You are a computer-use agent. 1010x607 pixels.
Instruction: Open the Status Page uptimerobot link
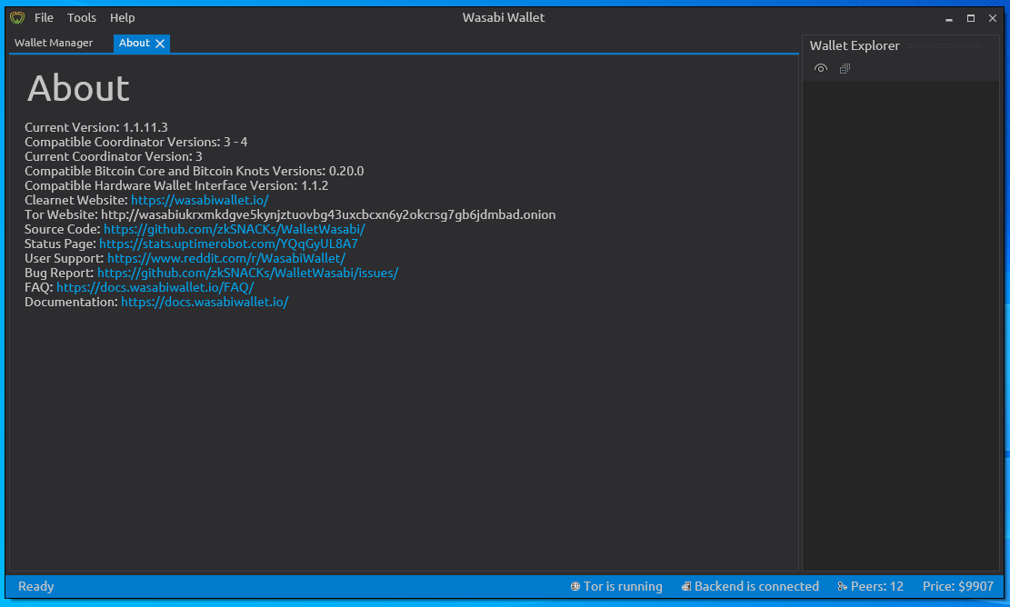click(x=229, y=244)
